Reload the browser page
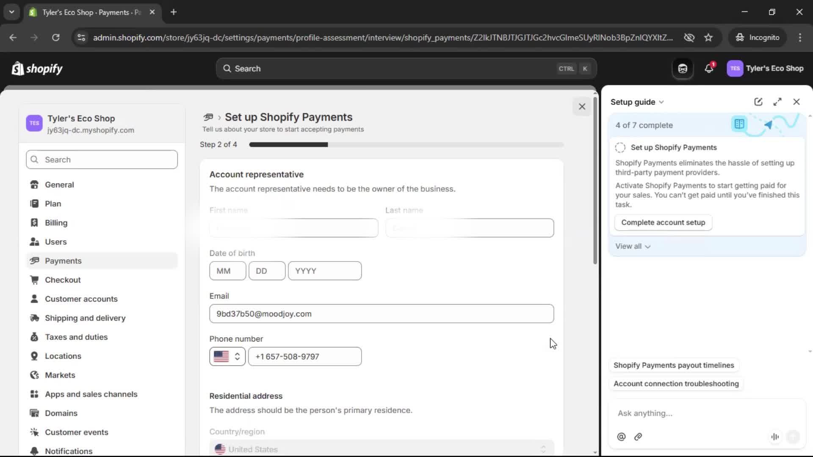 click(x=55, y=38)
